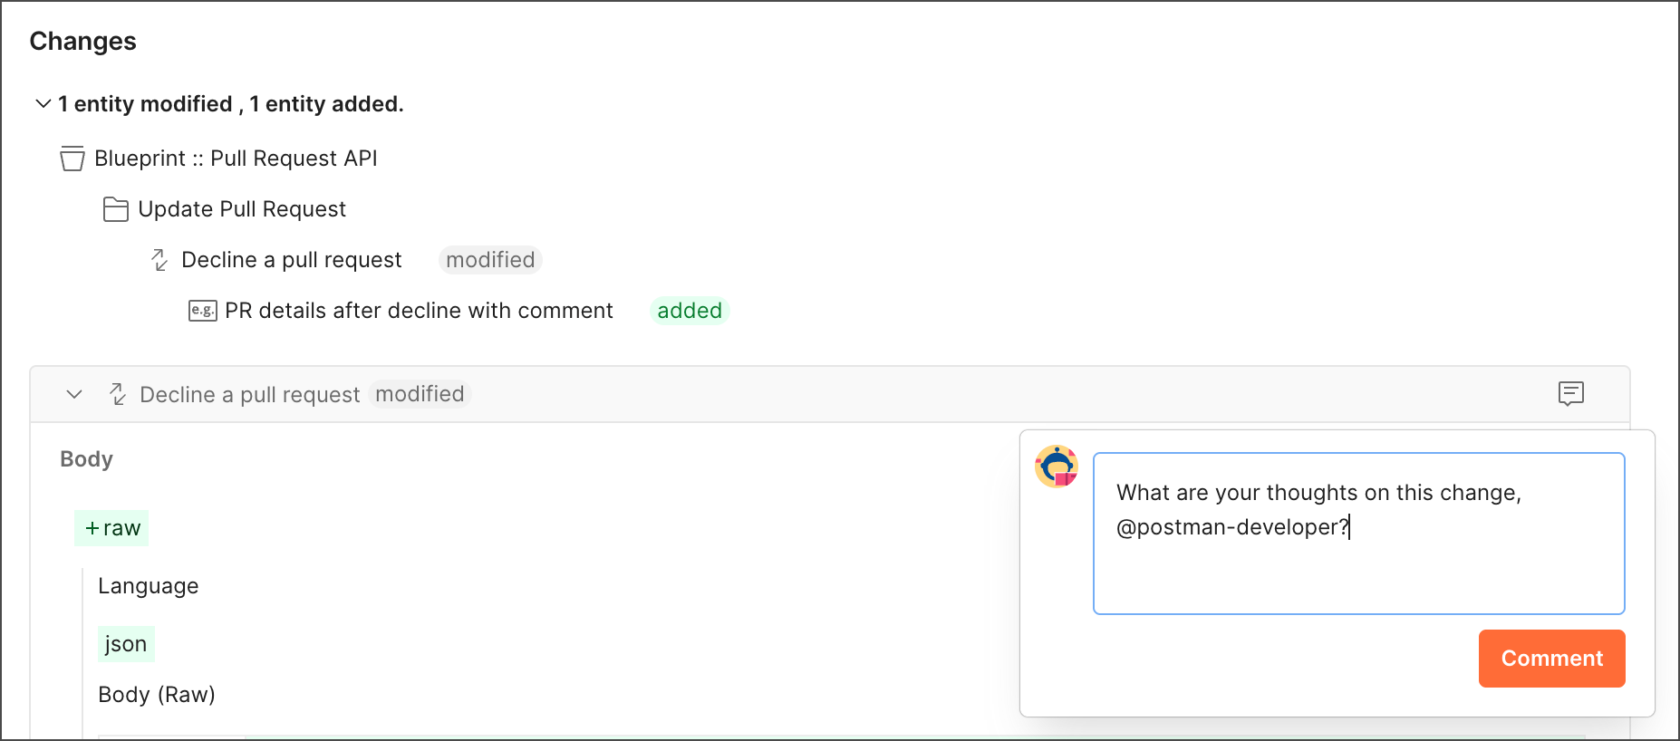The height and width of the screenshot is (741, 1680).
Task: Click the user avatar in the comment popup
Action: 1057,467
